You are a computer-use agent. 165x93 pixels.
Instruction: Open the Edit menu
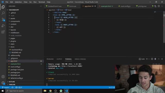[x=11, y=2]
